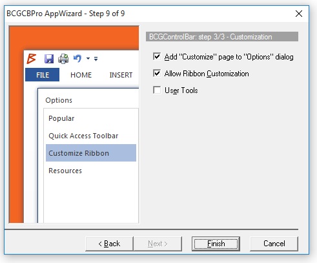
Task: Click Finish to complete the wizard
Action: coord(216,244)
